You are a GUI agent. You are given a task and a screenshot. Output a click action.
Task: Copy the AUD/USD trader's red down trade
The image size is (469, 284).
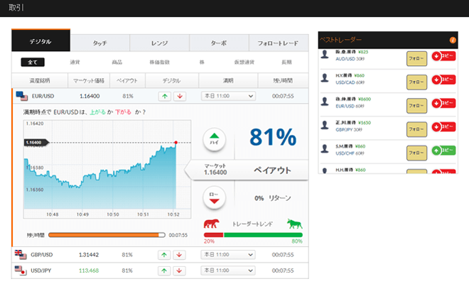[x=443, y=56]
